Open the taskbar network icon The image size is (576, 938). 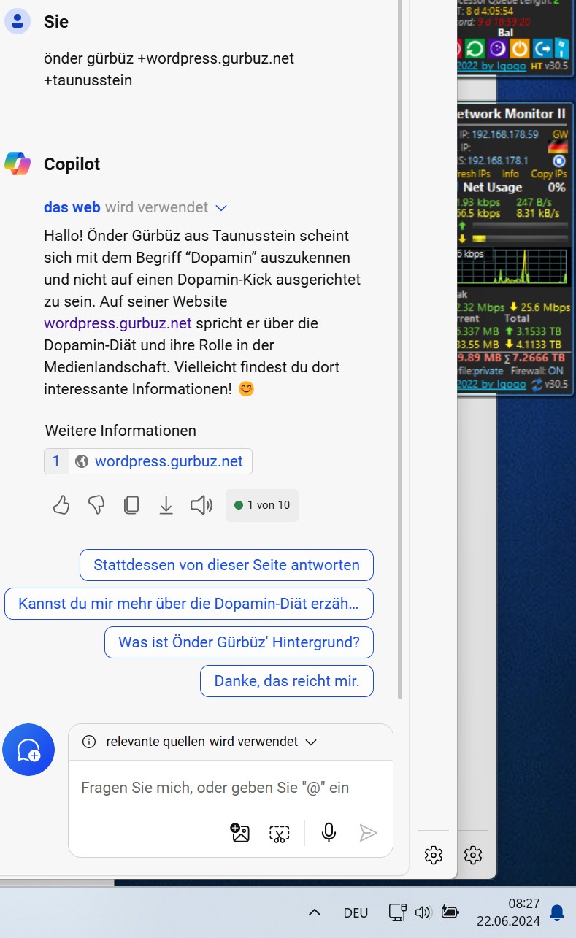click(397, 912)
